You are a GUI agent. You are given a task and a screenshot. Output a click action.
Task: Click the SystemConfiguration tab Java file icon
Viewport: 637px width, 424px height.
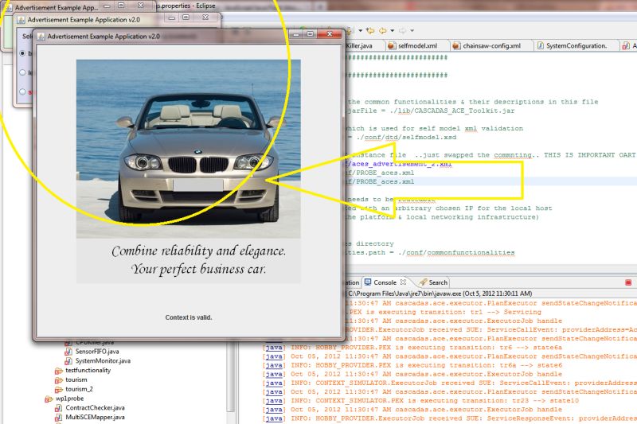[x=541, y=46]
